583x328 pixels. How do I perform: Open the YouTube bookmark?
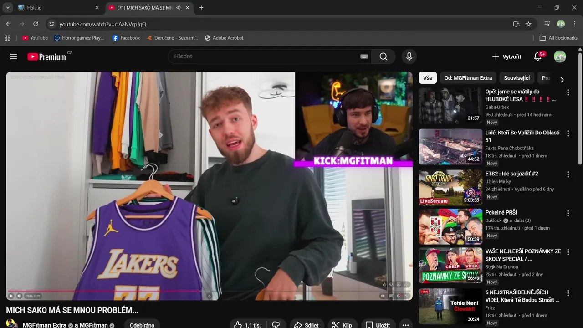[x=35, y=38]
